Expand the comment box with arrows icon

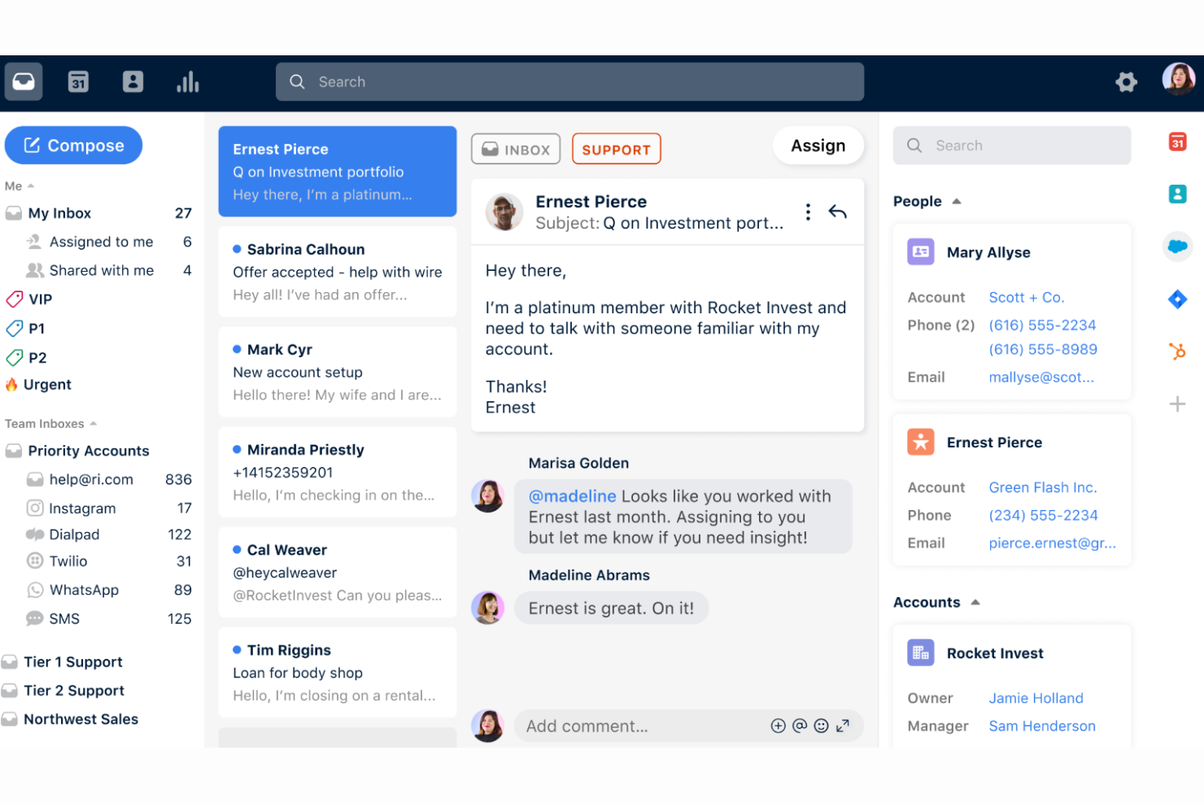click(843, 726)
